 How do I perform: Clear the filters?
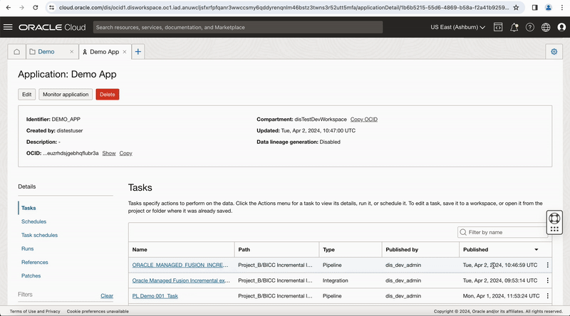tap(107, 296)
